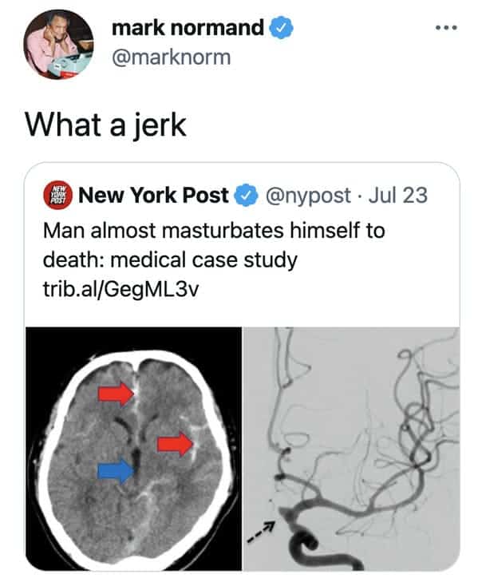Viewport: 478px width, 586px height.
Task: Click the 'What a jerk' tweet text
Action: 105,125
